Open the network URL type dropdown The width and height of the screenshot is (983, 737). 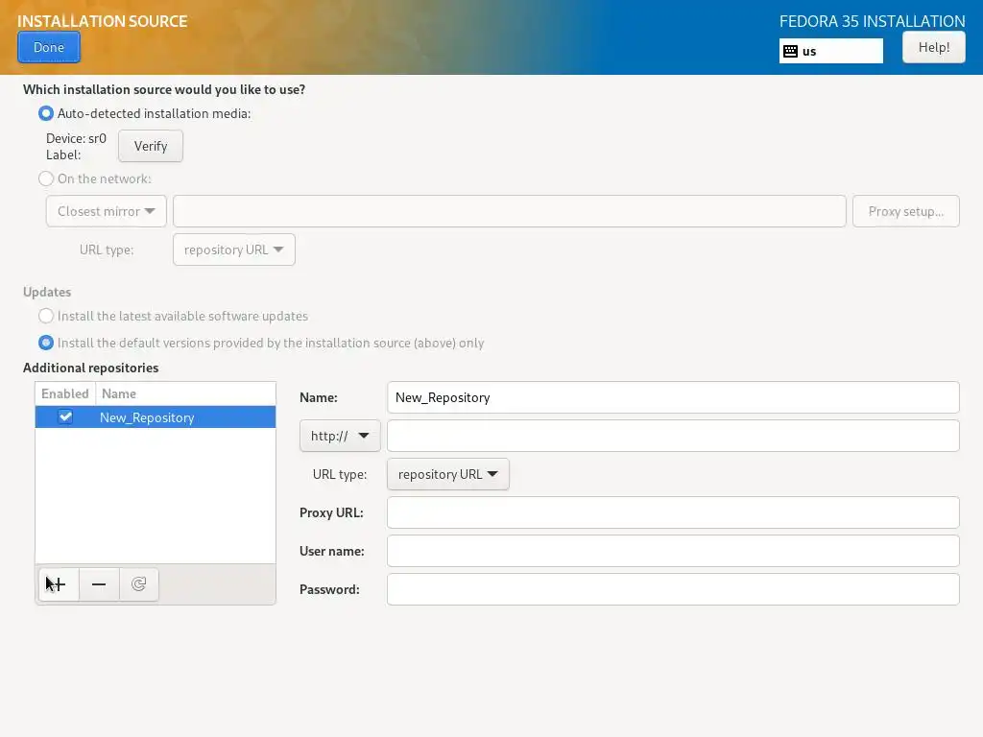pyautogui.click(x=234, y=250)
